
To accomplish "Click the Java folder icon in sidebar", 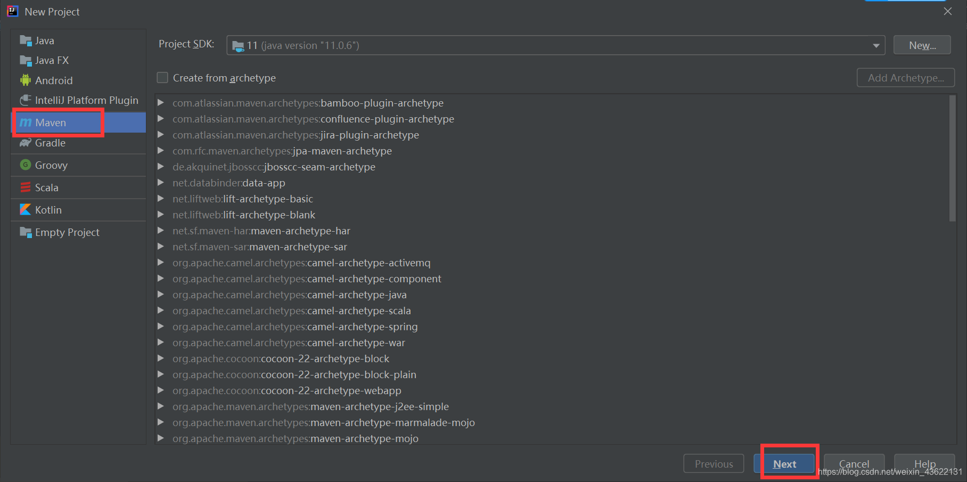I will pyautogui.click(x=26, y=40).
